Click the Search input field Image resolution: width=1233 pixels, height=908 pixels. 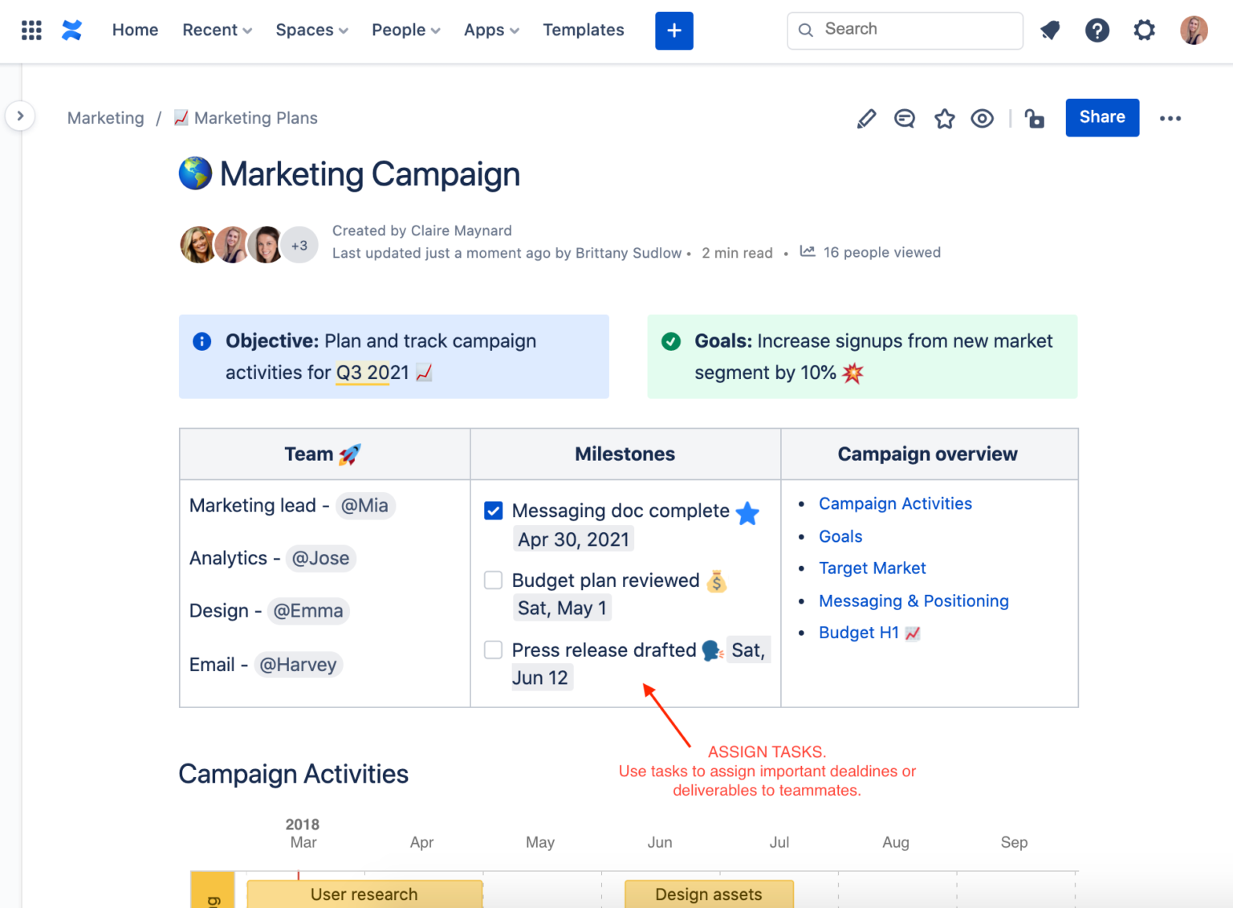tap(904, 30)
